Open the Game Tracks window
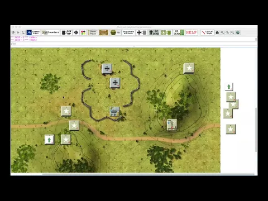The height and width of the screenshot is (201, 268). (93, 32)
